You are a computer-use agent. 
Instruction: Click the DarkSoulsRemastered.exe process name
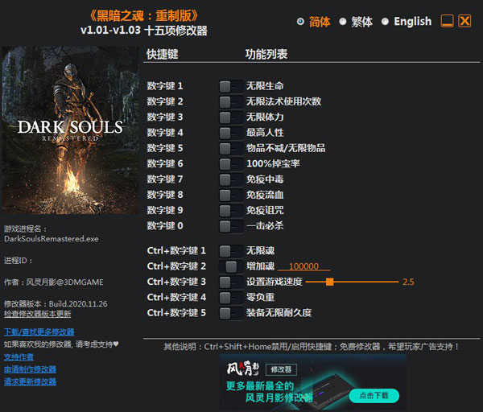[52, 239]
